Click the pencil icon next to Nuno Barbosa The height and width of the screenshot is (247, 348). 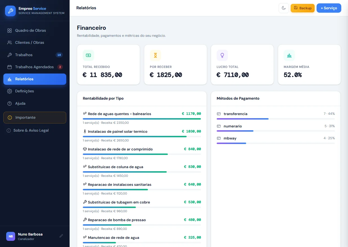[x=61, y=236]
